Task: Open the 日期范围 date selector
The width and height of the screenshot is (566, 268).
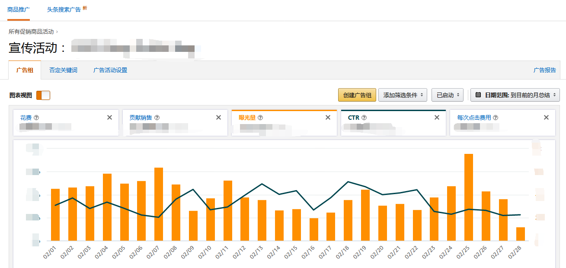Action: pyautogui.click(x=515, y=95)
